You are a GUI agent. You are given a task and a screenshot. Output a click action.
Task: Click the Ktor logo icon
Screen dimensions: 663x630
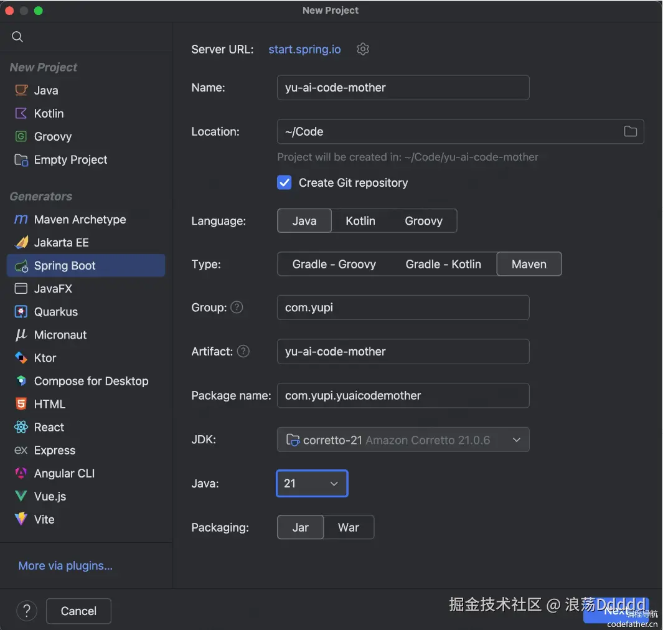coord(21,358)
